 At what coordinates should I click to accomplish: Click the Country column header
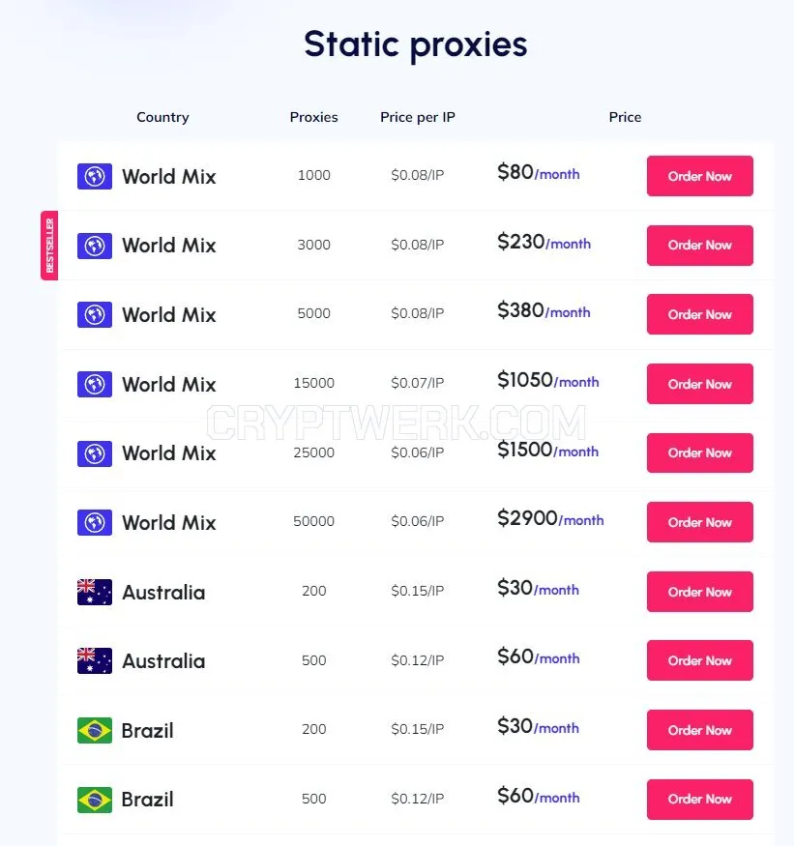pos(162,117)
